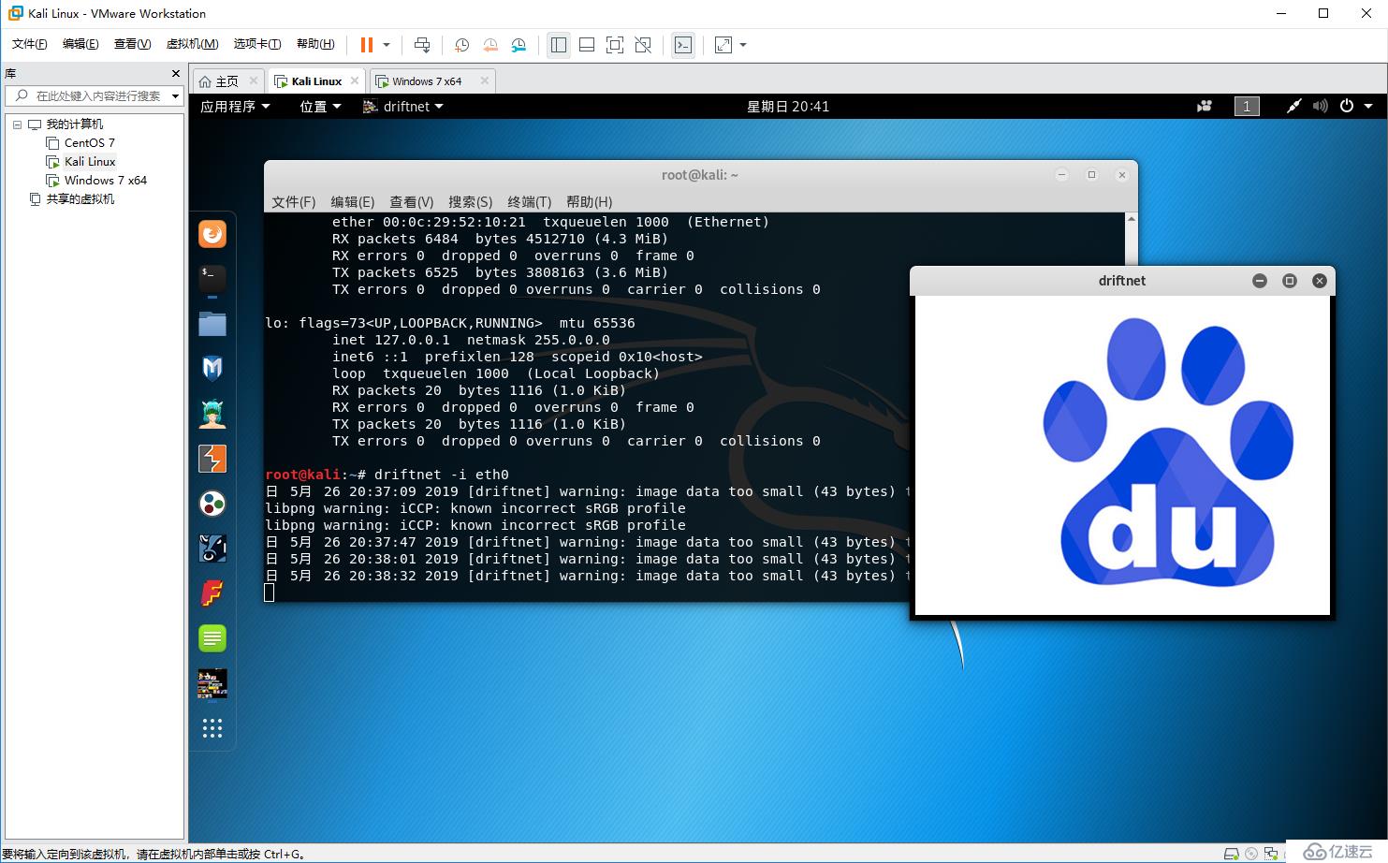The width and height of the screenshot is (1388, 863).
Task: Open the VMware 帮助(H) menu
Action: tap(315, 44)
